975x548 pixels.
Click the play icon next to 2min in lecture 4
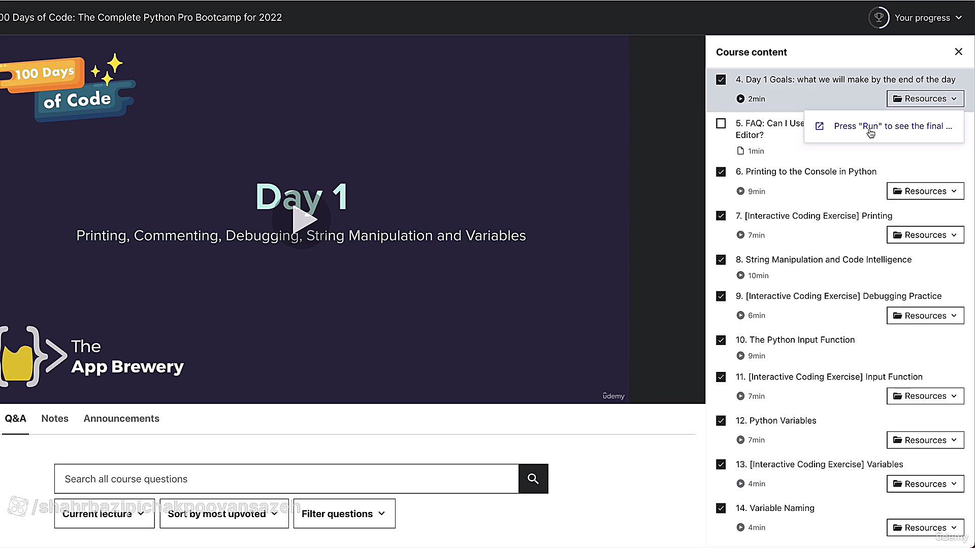click(x=740, y=99)
